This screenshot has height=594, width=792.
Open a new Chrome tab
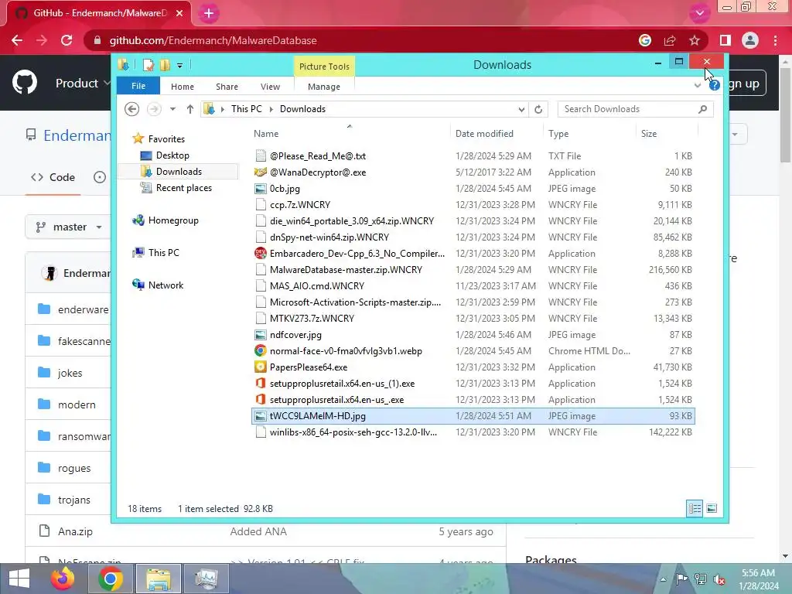[209, 14]
